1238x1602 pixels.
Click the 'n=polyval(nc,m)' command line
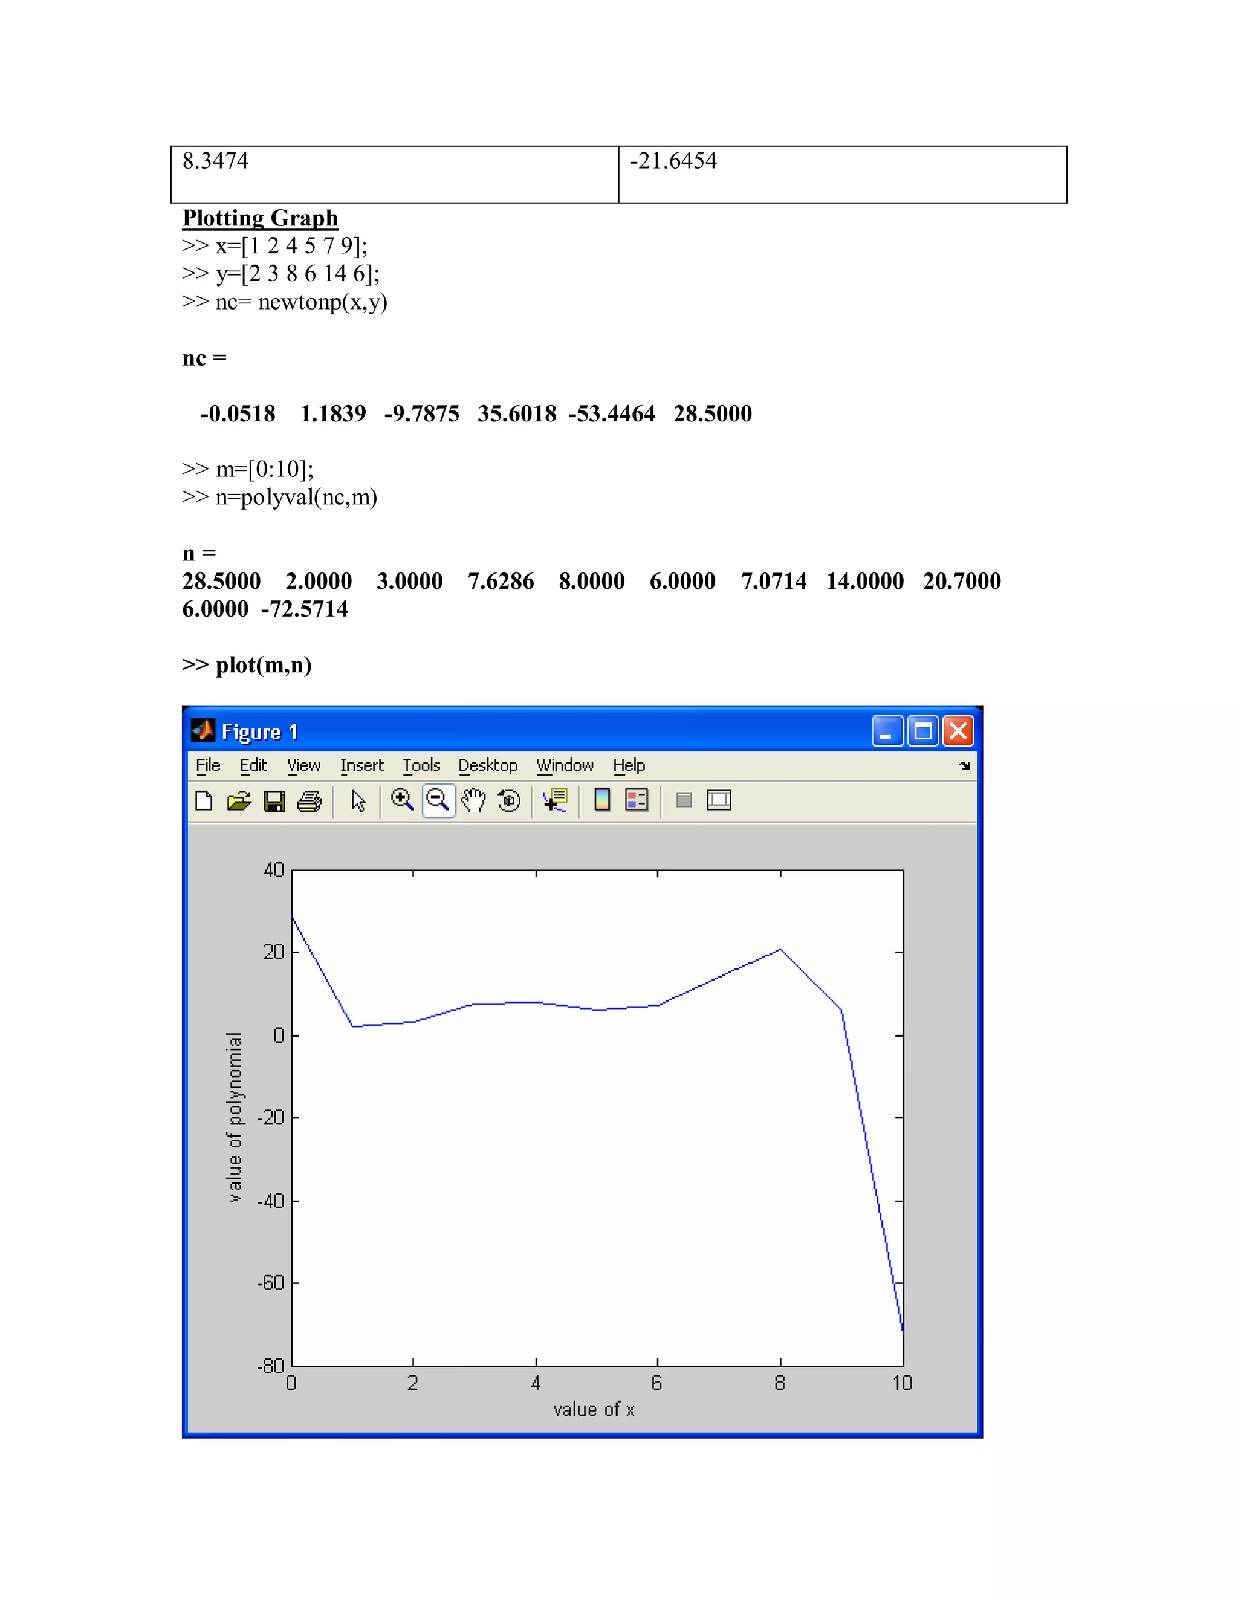279,496
